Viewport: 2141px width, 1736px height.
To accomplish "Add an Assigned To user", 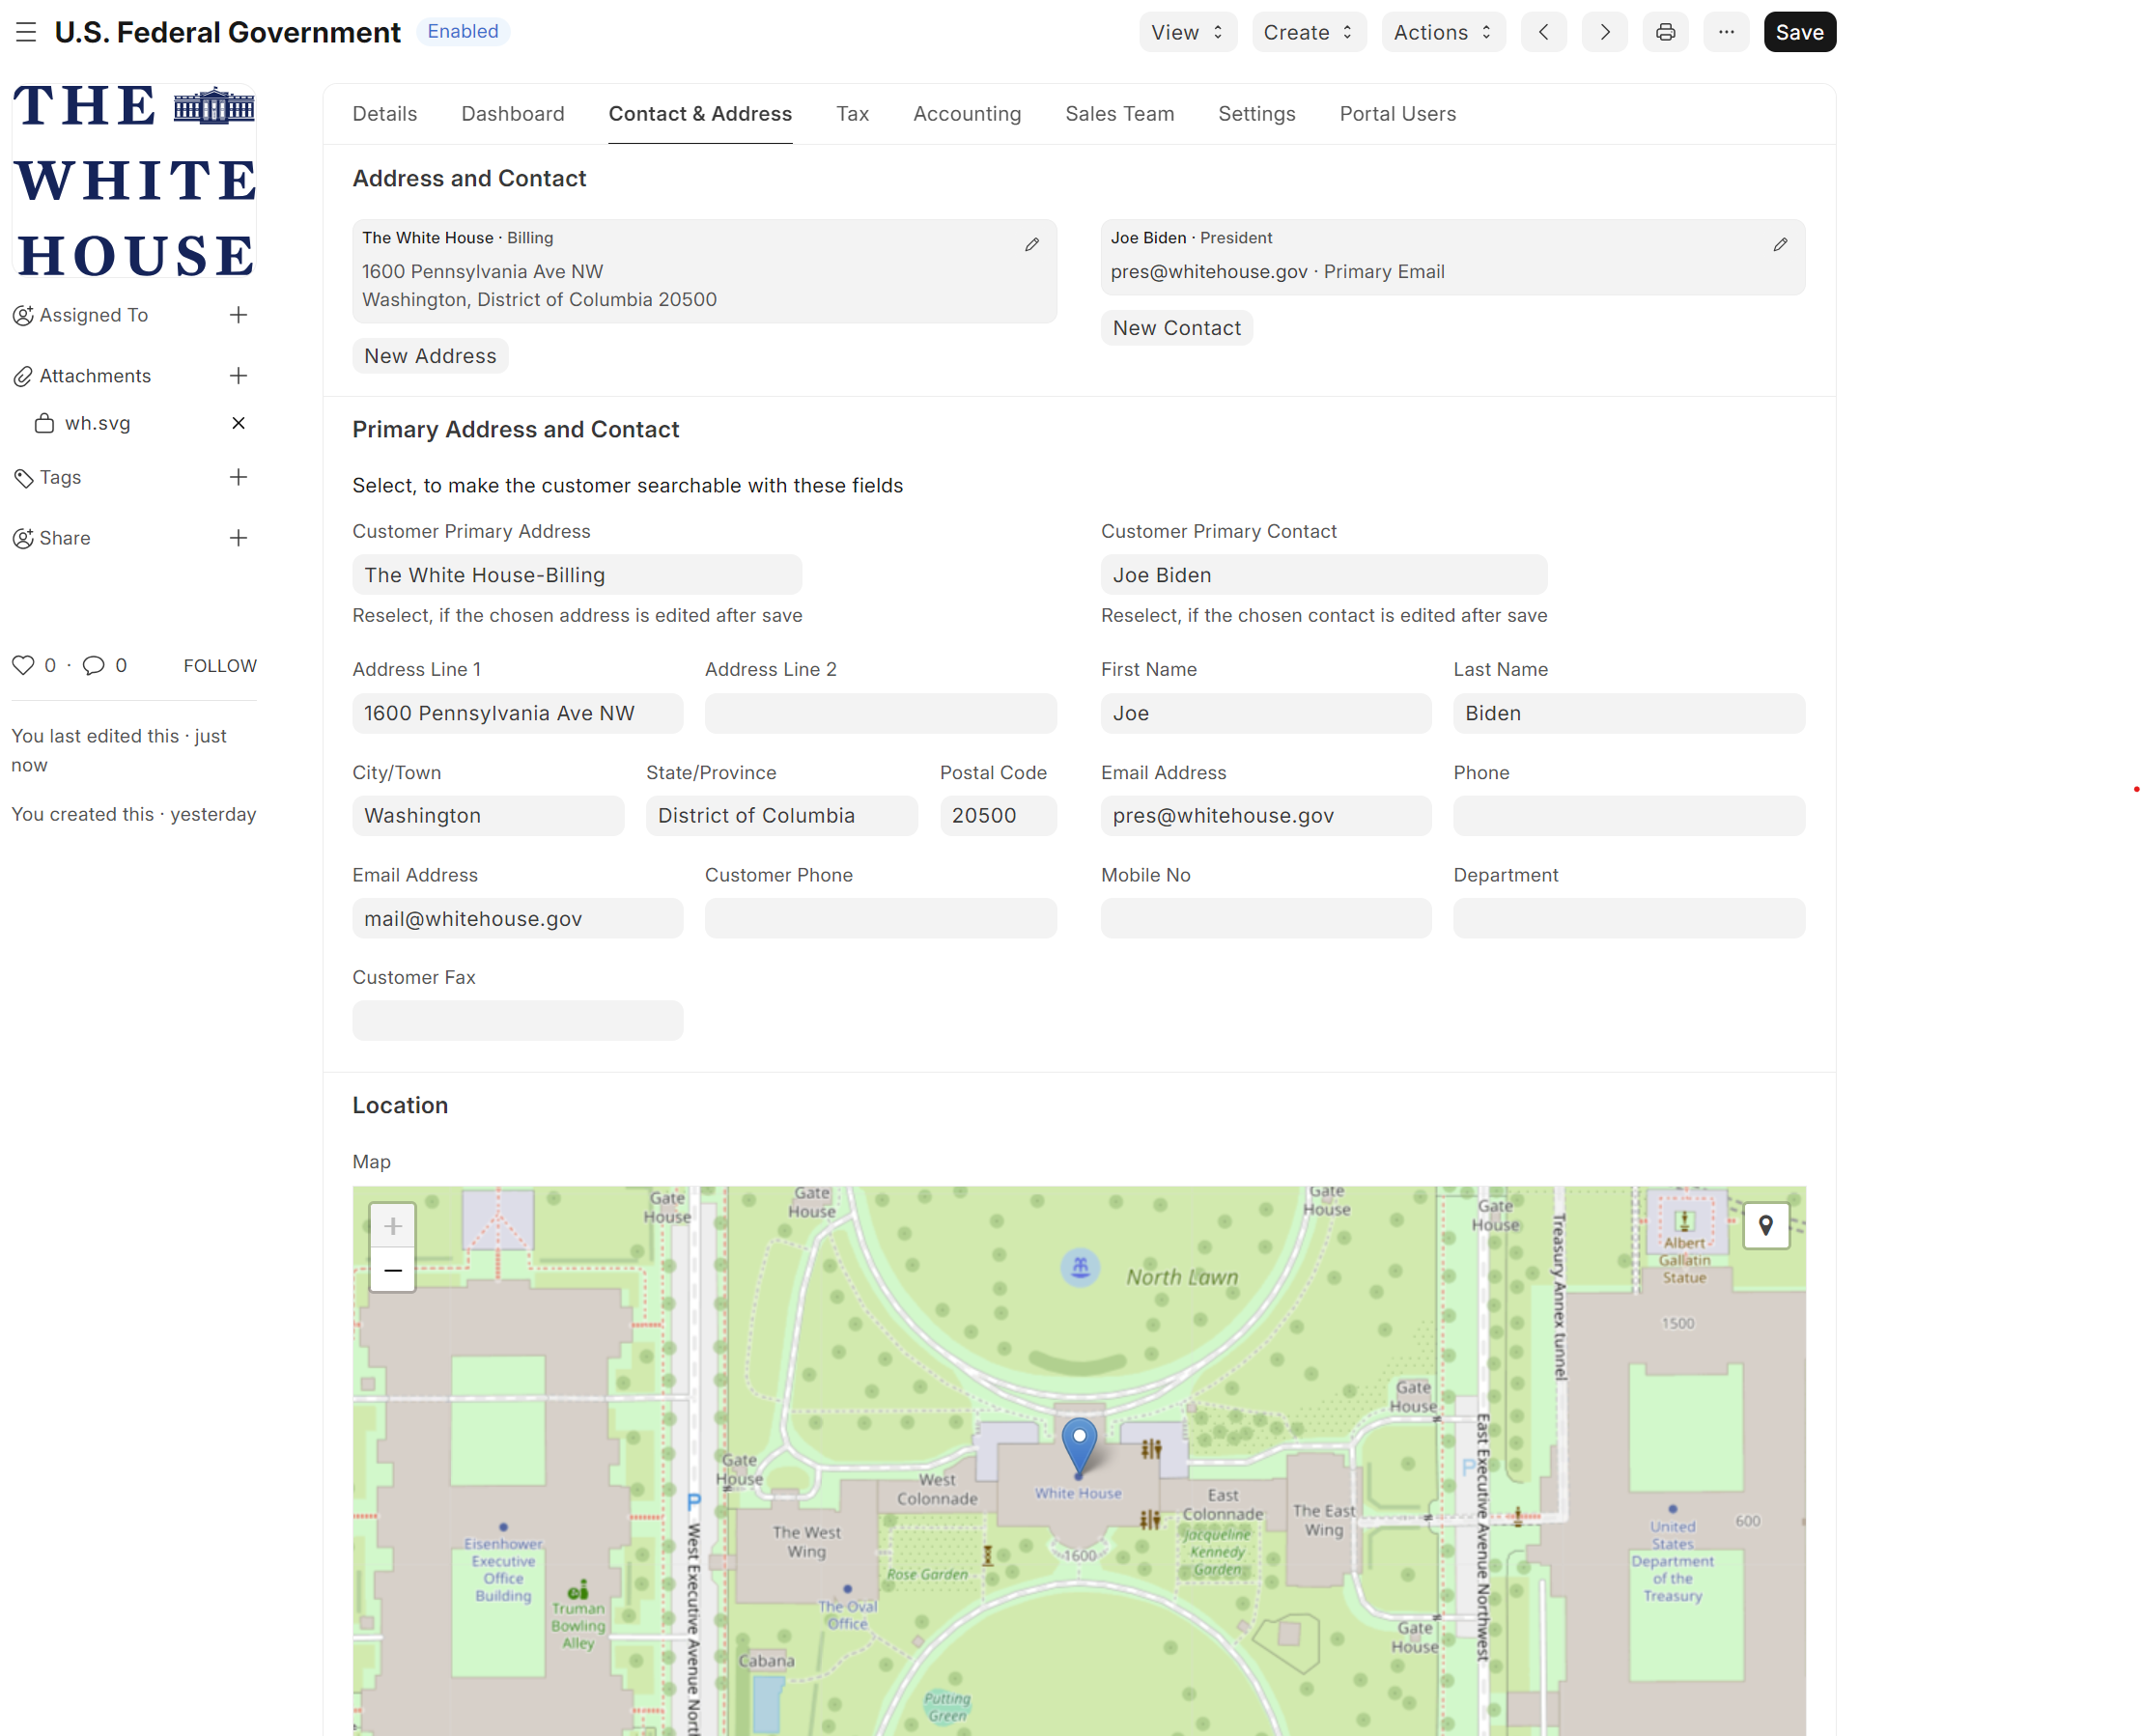I will tap(238, 315).
